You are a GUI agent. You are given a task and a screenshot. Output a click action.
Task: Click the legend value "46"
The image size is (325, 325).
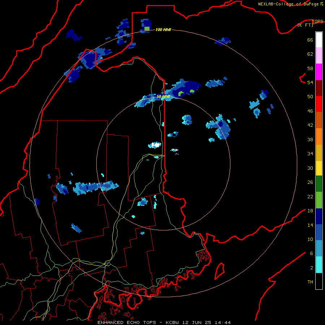tap(310, 111)
